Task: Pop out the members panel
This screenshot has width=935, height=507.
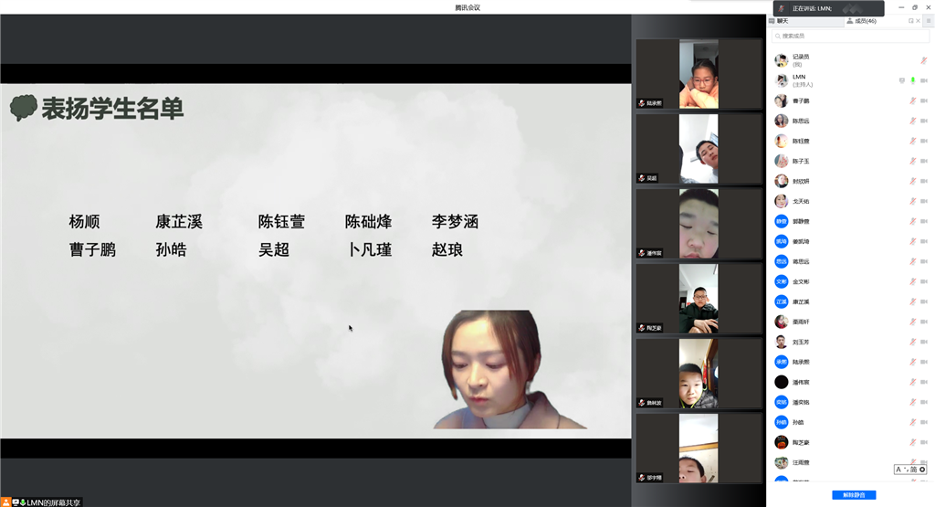Action: coord(910,20)
